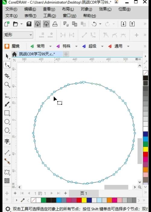
Task: Select the Text tool (字)
Action: click(x=7, y=141)
